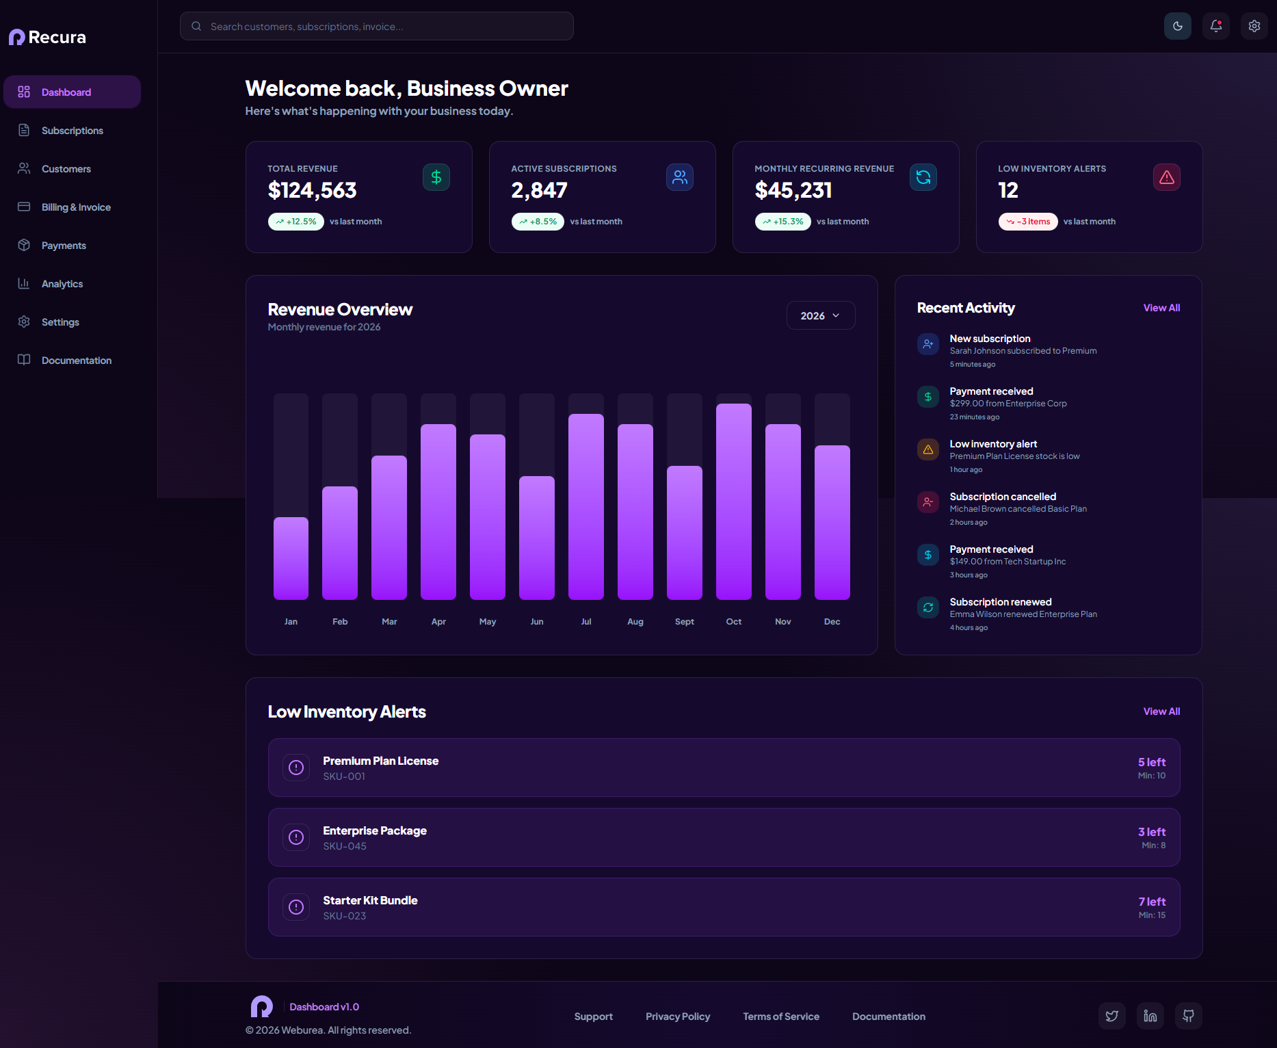Click the Low Inventory Alerts warning icon
The image size is (1277, 1048).
click(1167, 177)
